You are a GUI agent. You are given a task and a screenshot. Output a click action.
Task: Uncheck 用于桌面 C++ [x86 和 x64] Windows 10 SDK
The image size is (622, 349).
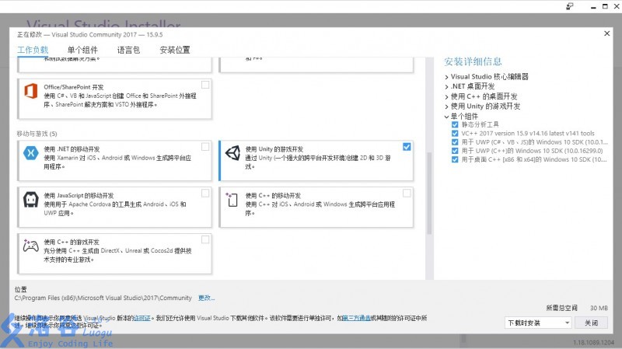455,159
